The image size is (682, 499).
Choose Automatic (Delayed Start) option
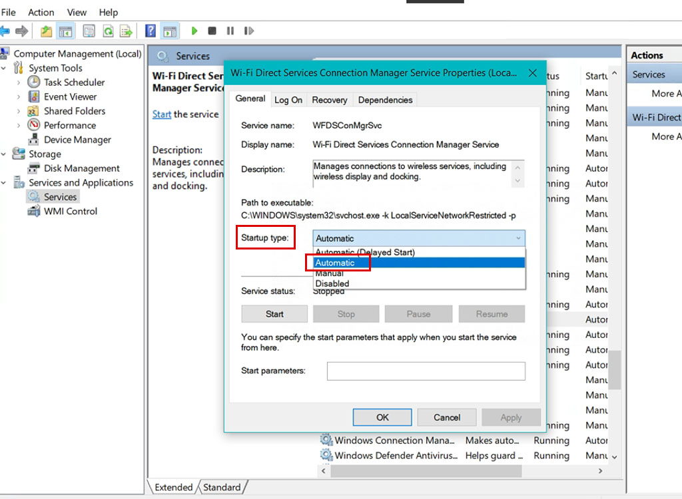point(419,252)
